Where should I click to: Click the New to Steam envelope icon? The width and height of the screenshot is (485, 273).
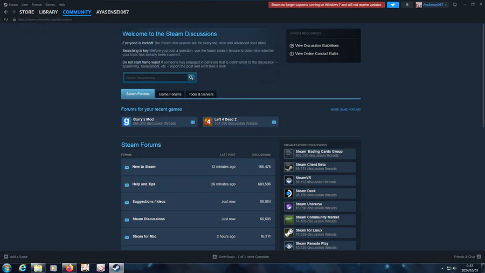(x=127, y=167)
